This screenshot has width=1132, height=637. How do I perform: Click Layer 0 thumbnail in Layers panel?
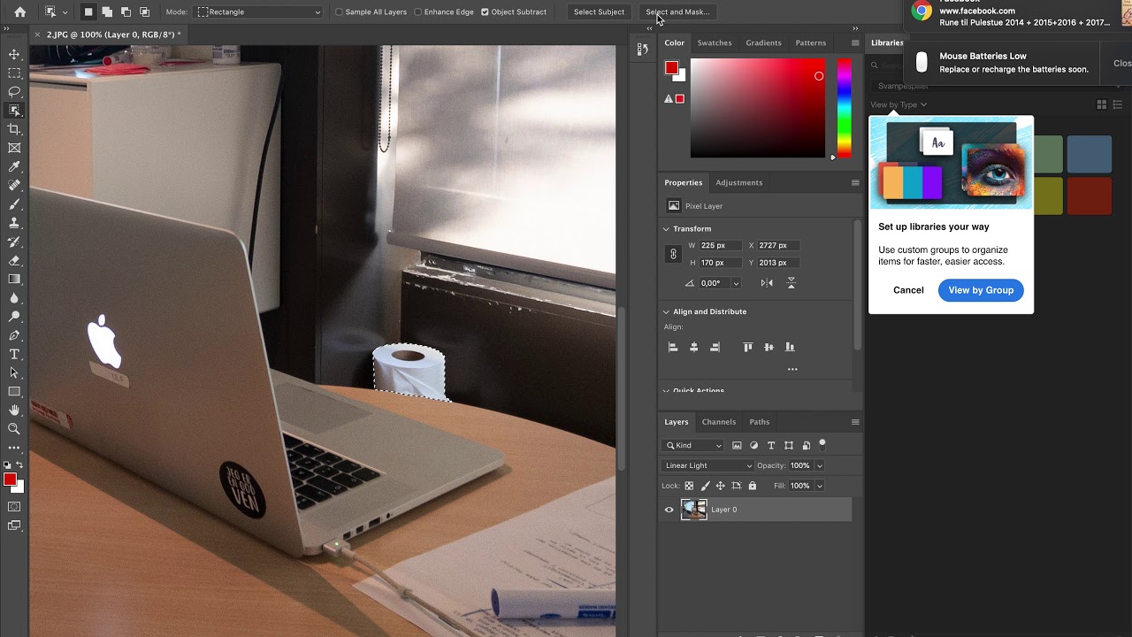click(x=694, y=510)
